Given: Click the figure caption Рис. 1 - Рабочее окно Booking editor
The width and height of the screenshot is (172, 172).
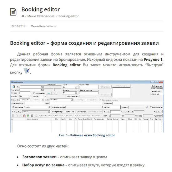Looking at the screenshot, I should [x=87, y=135].
